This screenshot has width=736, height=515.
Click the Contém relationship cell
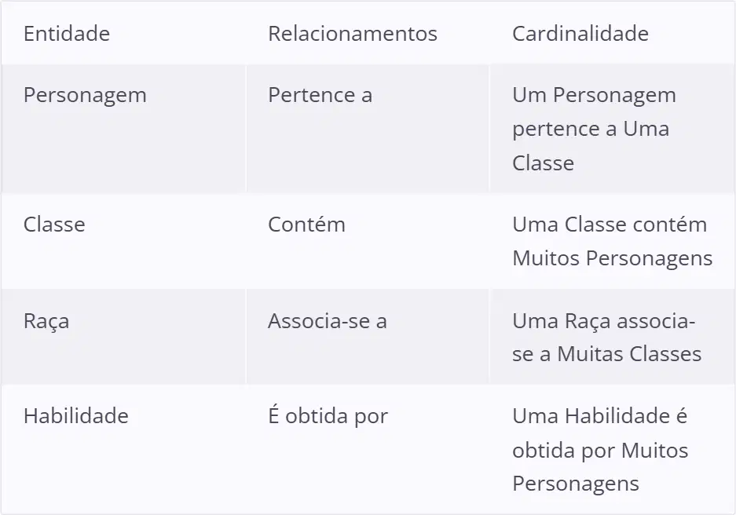coord(368,240)
